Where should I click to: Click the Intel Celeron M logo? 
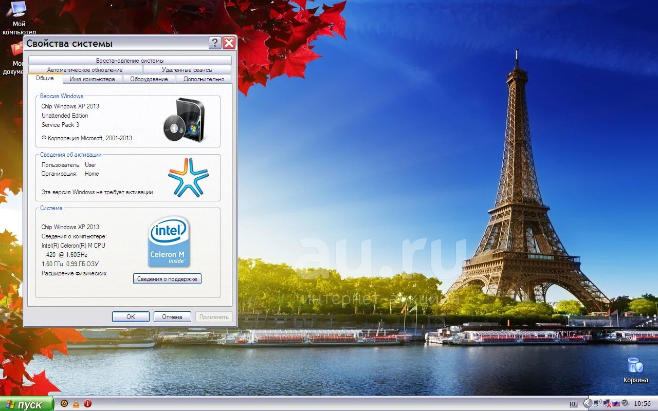169,241
